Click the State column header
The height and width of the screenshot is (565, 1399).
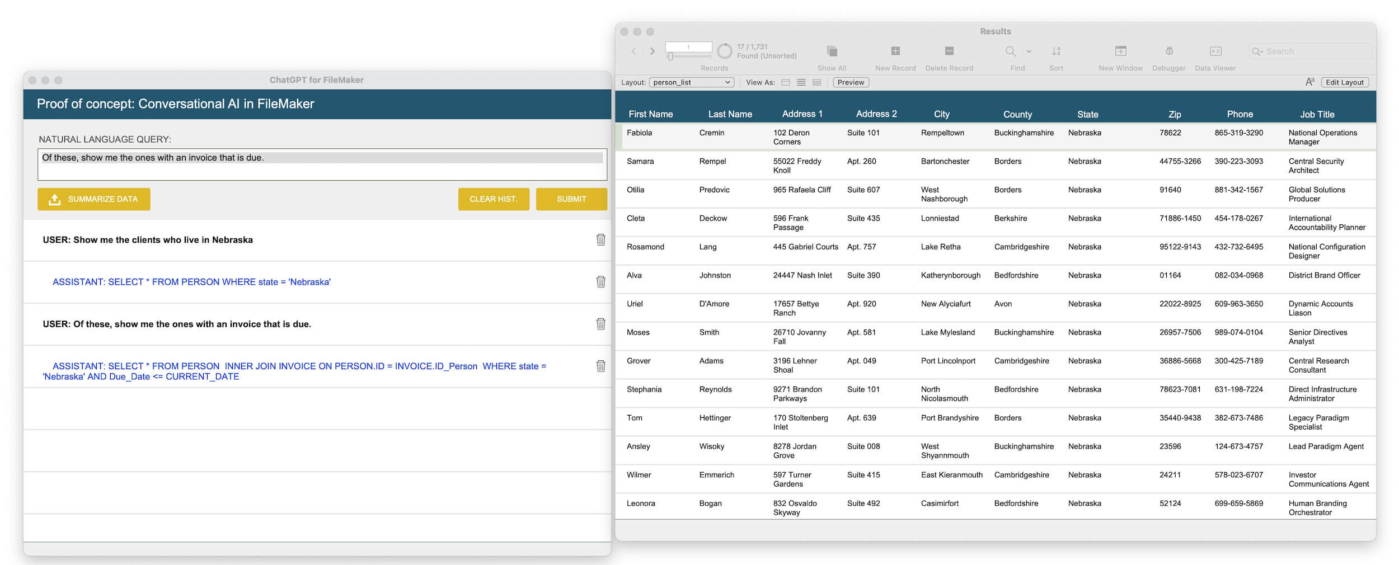click(x=1087, y=114)
